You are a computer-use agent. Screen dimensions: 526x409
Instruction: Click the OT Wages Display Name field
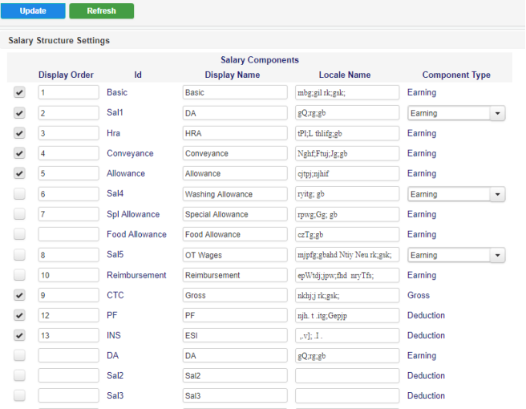coord(235,255)
